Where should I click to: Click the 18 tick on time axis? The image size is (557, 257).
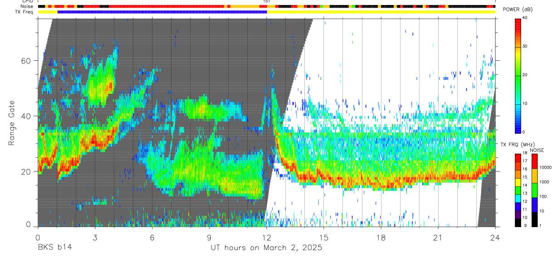(381, 238)
